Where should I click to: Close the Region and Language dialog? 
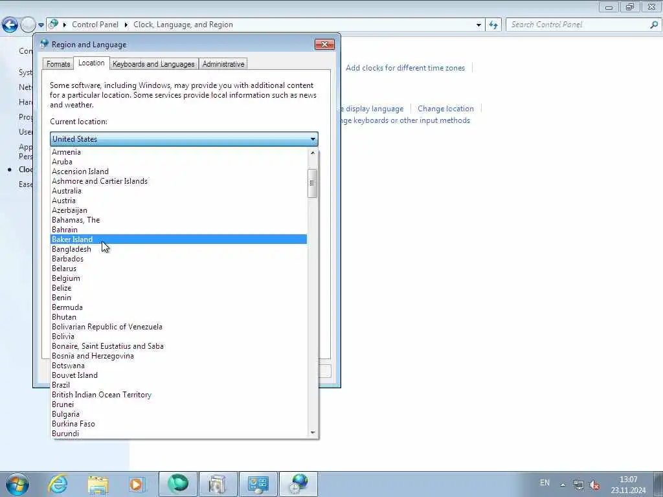click(324, 45)
